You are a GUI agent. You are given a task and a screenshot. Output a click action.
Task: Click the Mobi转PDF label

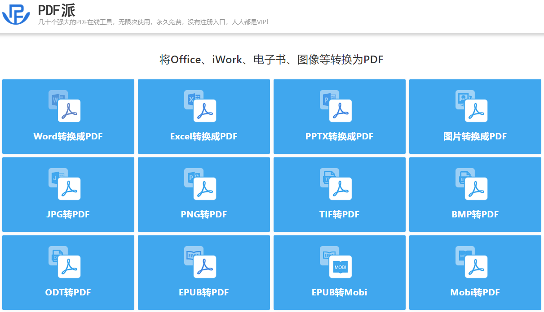(x=475, y=293)
